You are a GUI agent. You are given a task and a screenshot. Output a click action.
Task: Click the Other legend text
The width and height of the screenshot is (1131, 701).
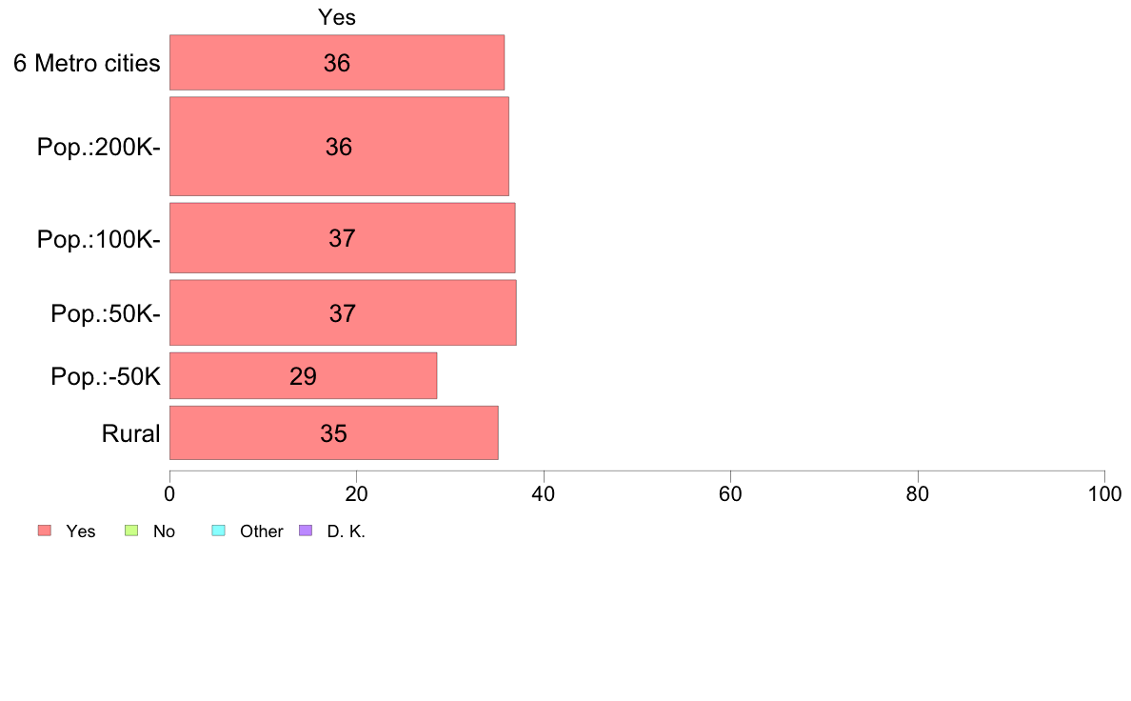pyautogui.click(x=261, y=531)
